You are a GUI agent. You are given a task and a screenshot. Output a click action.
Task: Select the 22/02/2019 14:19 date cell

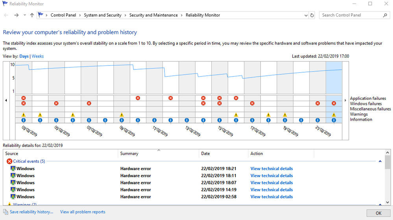tap(219, 189)
